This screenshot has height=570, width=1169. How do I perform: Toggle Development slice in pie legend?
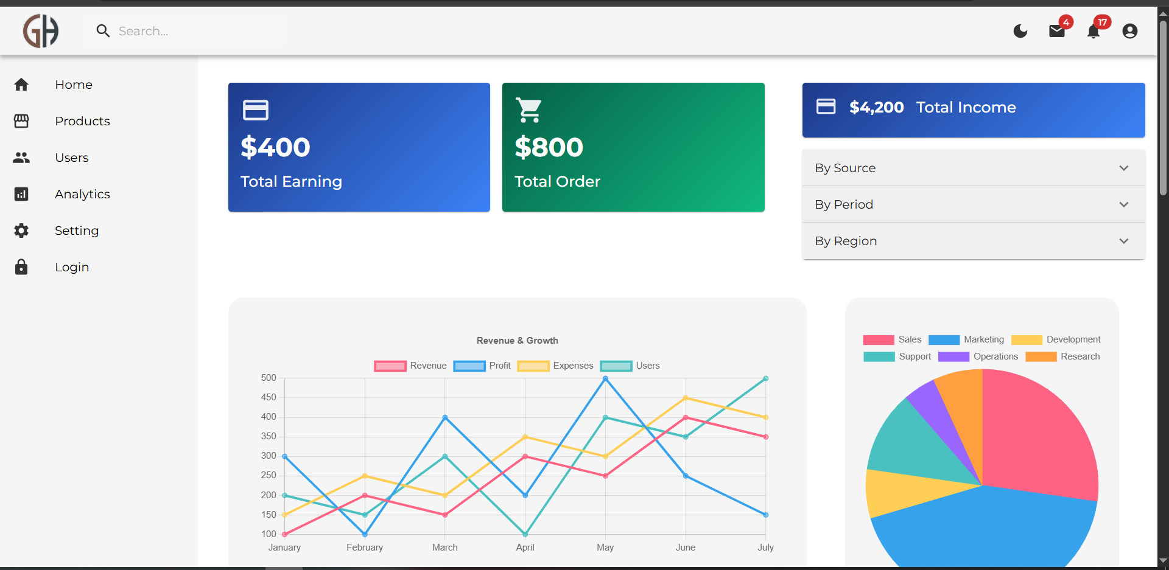point(1056,339)
